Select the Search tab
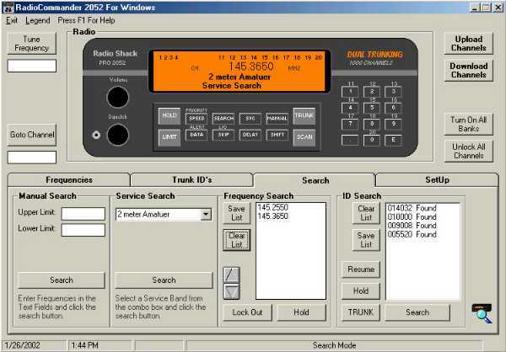This screenshot has width=506, height=352. [x=315, y=180]
